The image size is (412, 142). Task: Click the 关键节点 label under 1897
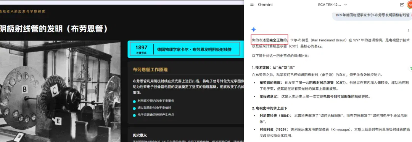pyautogui.click(x=142, y=53)
